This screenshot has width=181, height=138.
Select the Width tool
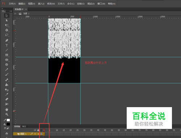7,104
